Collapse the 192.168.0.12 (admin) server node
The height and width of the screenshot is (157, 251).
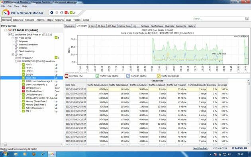6,30
